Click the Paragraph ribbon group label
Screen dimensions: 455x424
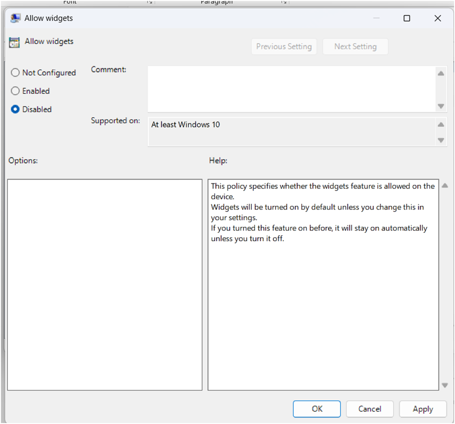tap(217, 2)
